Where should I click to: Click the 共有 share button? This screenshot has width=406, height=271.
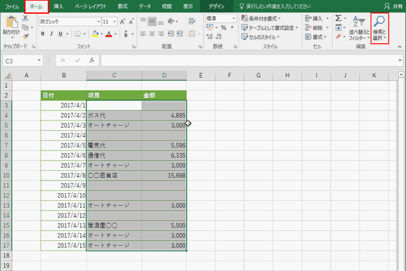click(x=394, y=7)
